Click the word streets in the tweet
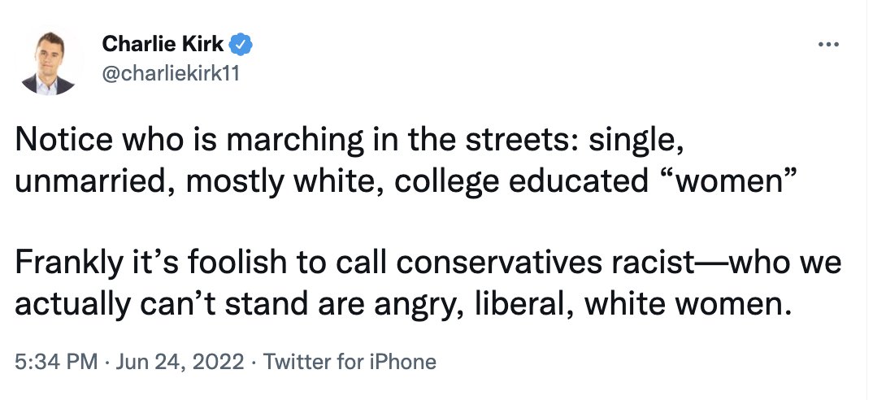Viewport: 873px width, 400px height. 524,141
